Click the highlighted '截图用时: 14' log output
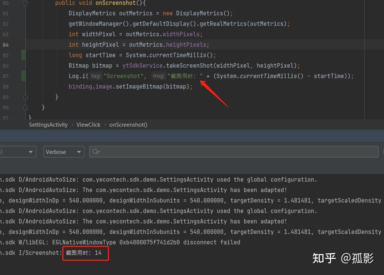This screenshot has height=275, width=384. (x=85, y=253)
